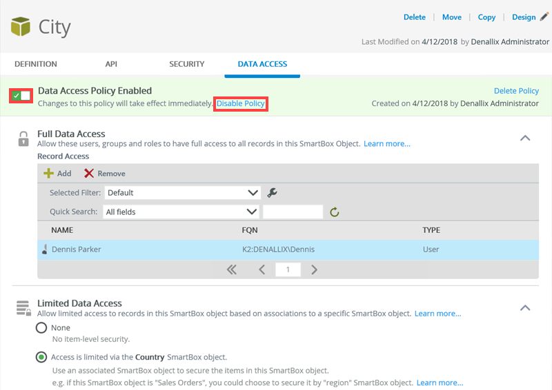Go to previous page arrow

pos(262,269)
